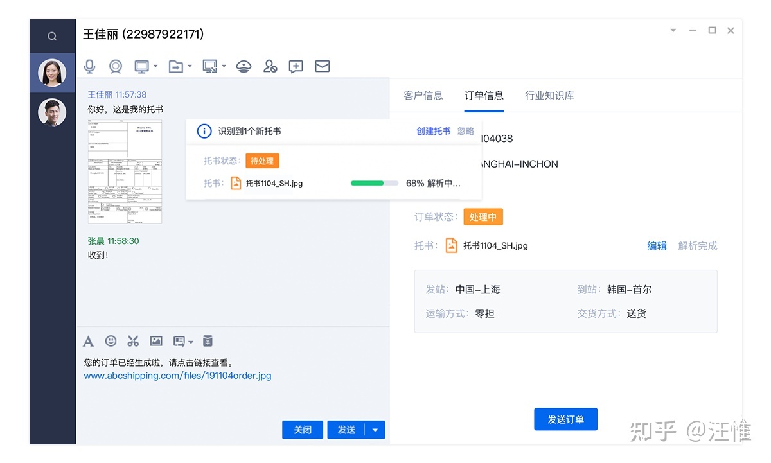
Task: Start a voice call with microphone icon
Action: [89, 66]
